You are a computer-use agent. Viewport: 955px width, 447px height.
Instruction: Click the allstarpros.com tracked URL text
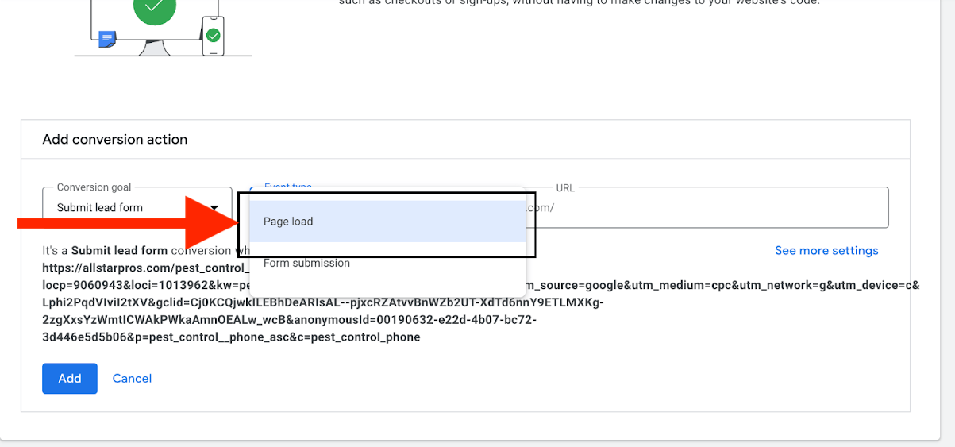(143, 268)
